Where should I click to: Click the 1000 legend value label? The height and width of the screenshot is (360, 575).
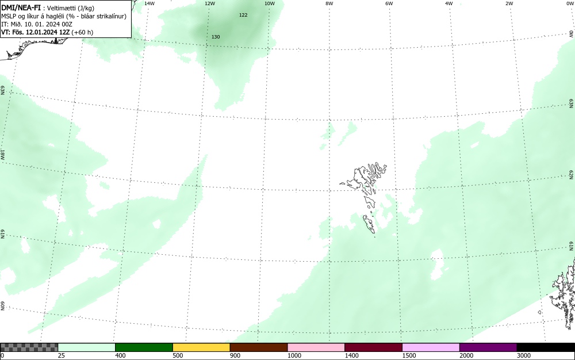tap(294, 355)
